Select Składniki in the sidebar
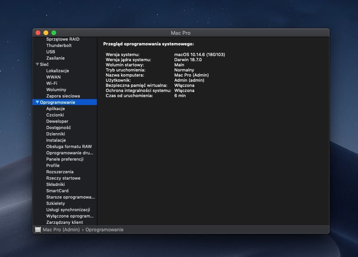The image size is (358, 257). click(x=55, y=184)
